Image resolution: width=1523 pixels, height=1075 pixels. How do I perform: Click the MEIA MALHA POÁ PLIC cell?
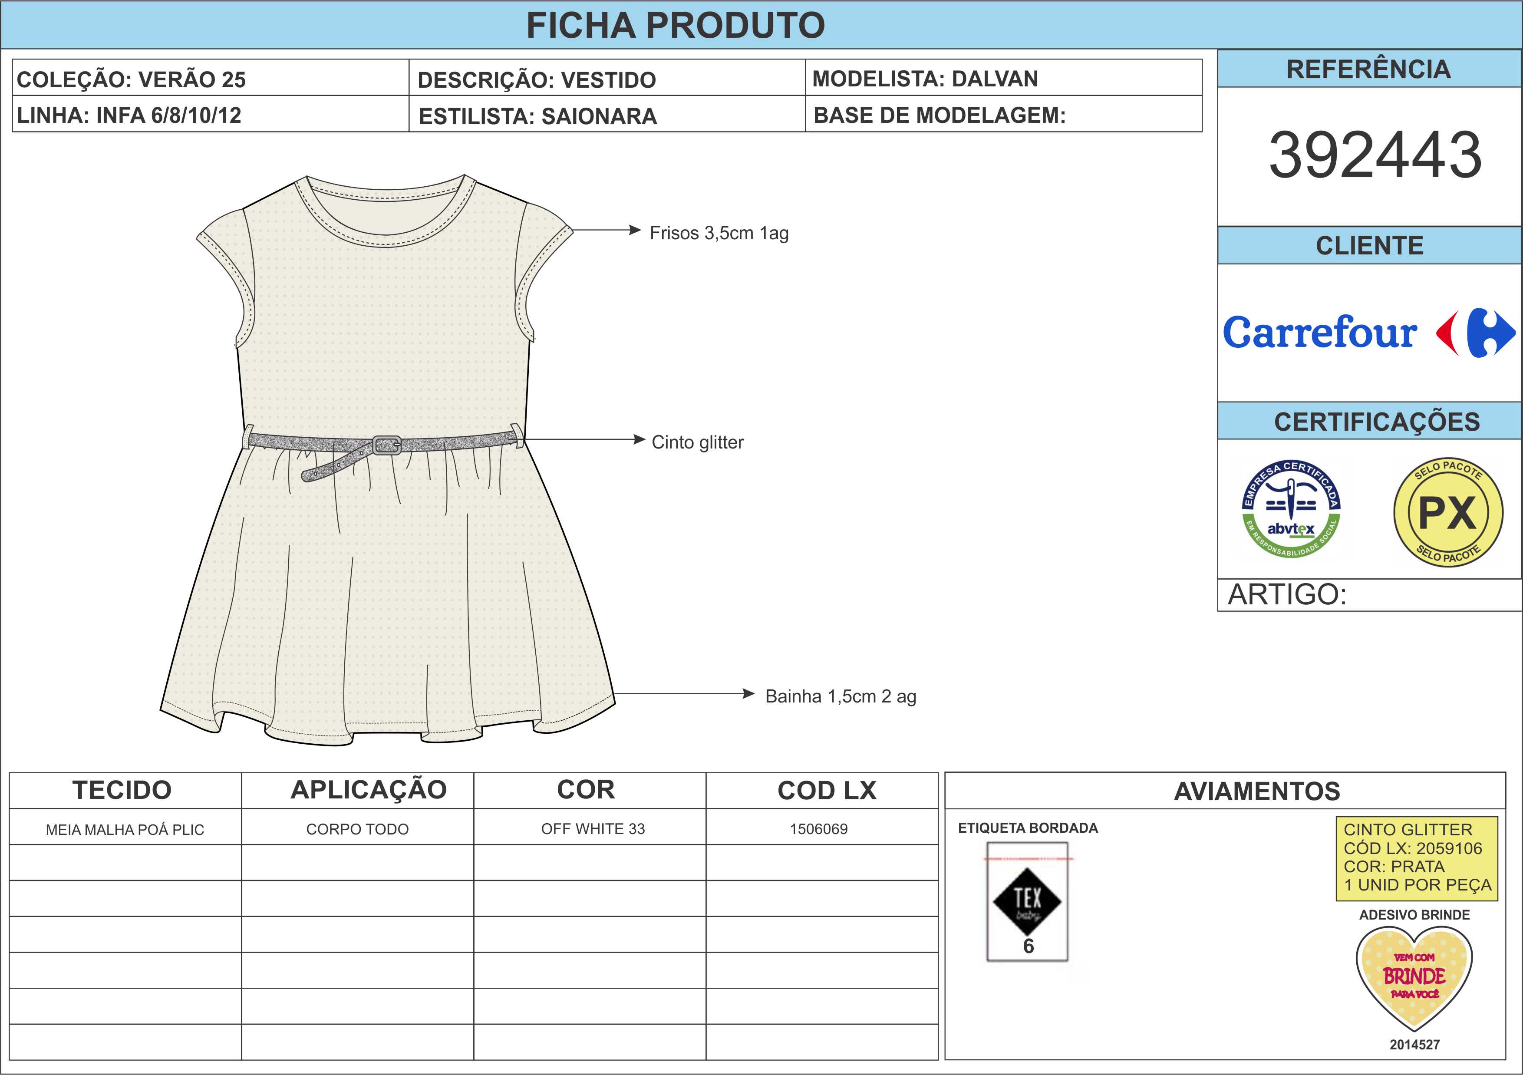125,829
